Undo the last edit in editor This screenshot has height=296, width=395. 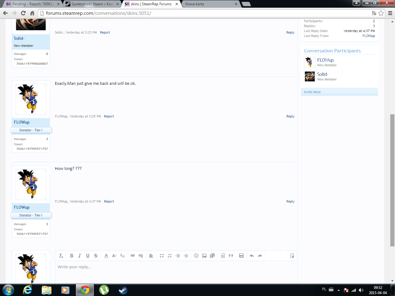tap(252, 256)
